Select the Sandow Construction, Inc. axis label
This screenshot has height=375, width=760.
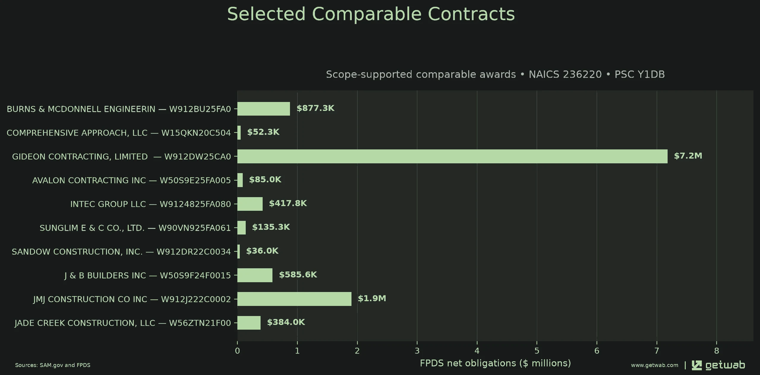[121, 252]
